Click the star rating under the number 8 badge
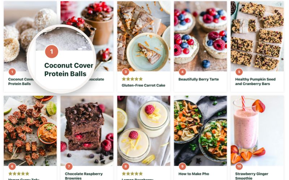The image size is (289, 180). (132, 174)
